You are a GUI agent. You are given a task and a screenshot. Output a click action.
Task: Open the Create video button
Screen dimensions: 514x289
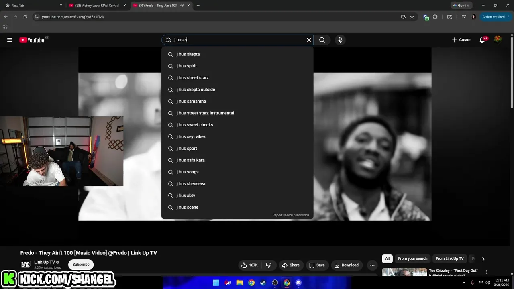461,40
